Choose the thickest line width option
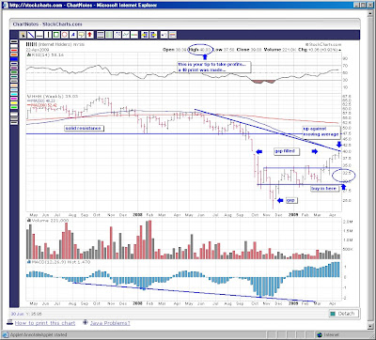 coord(14,122)
